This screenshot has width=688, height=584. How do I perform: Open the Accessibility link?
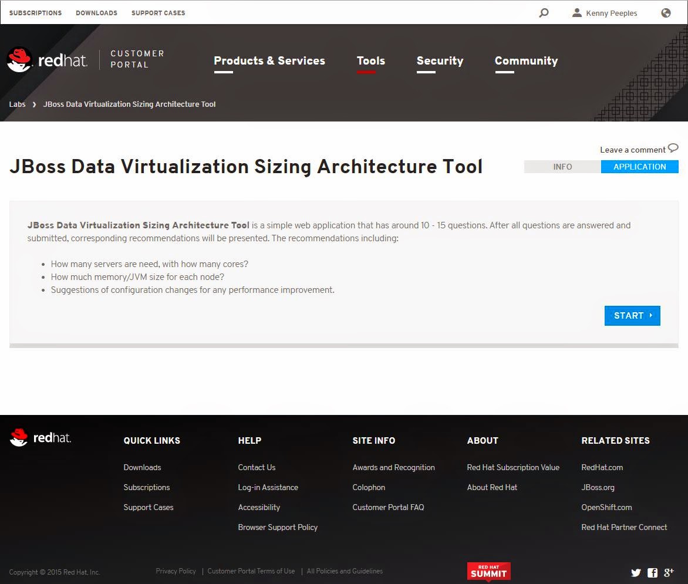259,507
